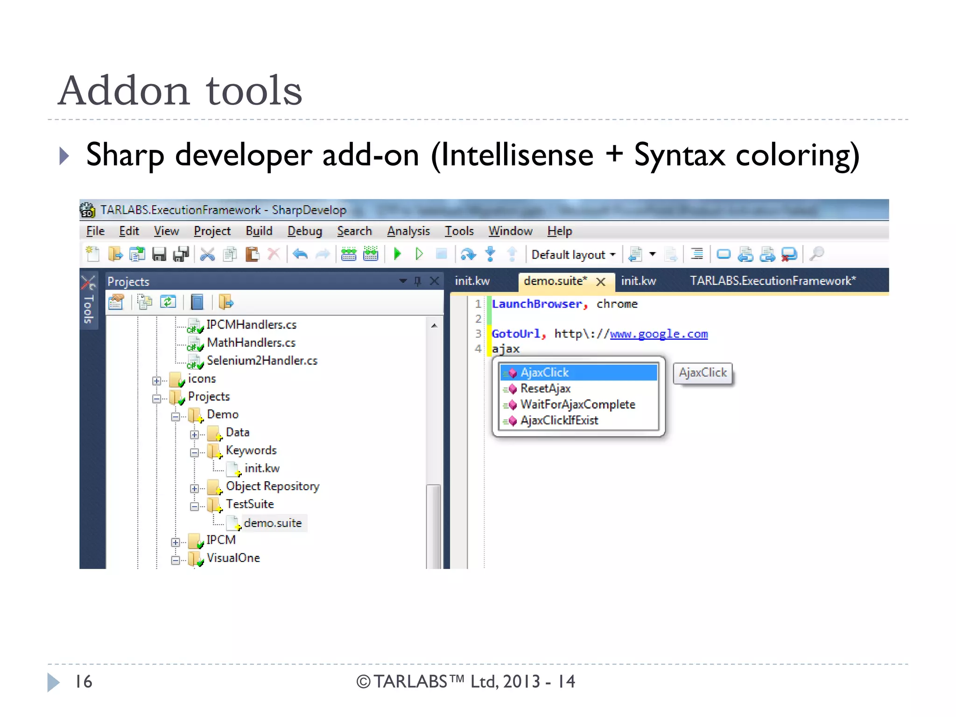Select MathHandlers.cs in the project tree

click(251, 343)
